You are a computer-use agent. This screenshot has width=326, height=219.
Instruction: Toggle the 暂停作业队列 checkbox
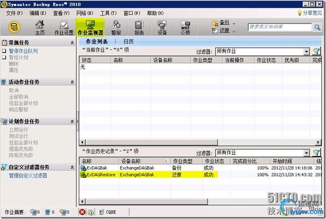pyautogui.click(x=4, y=50)
